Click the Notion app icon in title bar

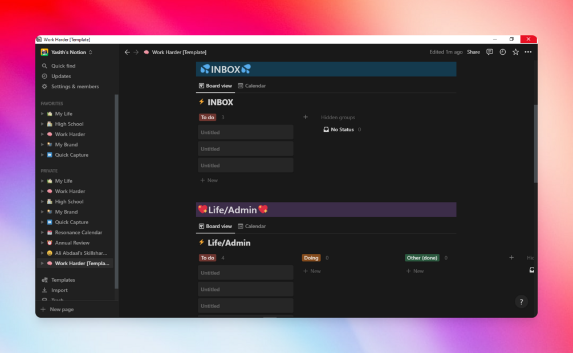tap(39, 39)
